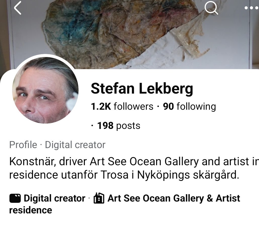Select the gray Digital creator category label

click(75, 145)
